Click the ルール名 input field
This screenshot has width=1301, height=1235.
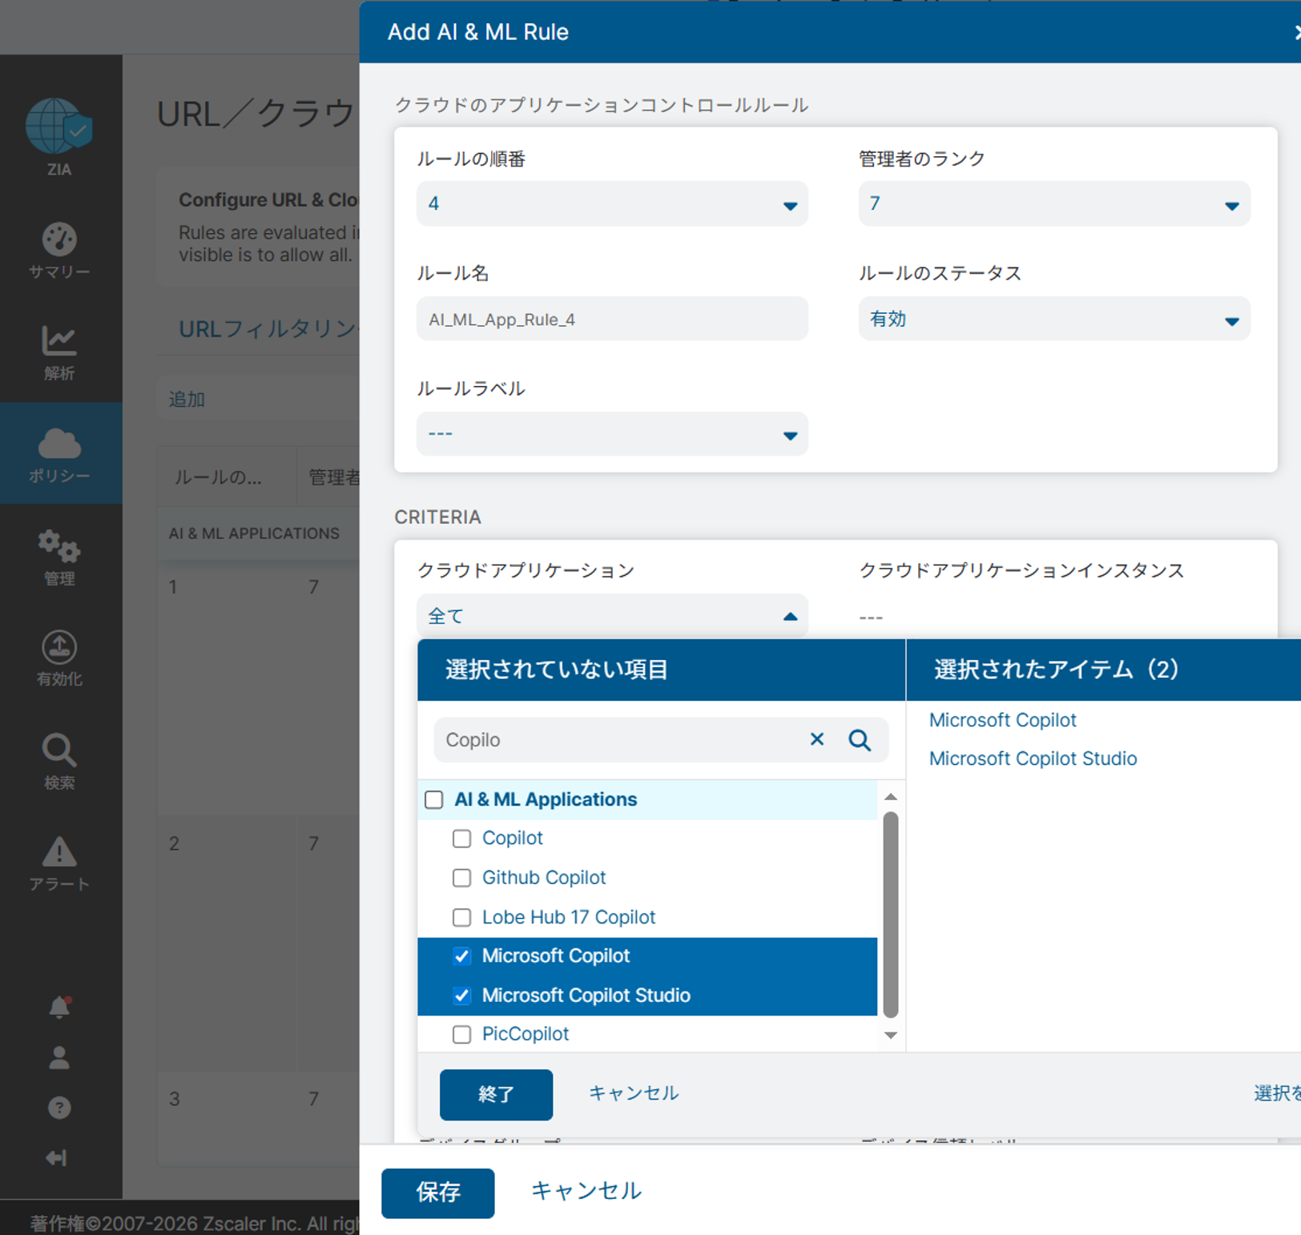click(611, 320)
